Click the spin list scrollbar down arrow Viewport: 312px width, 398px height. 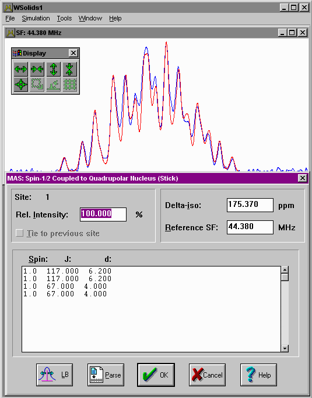[x=285, y=348]
